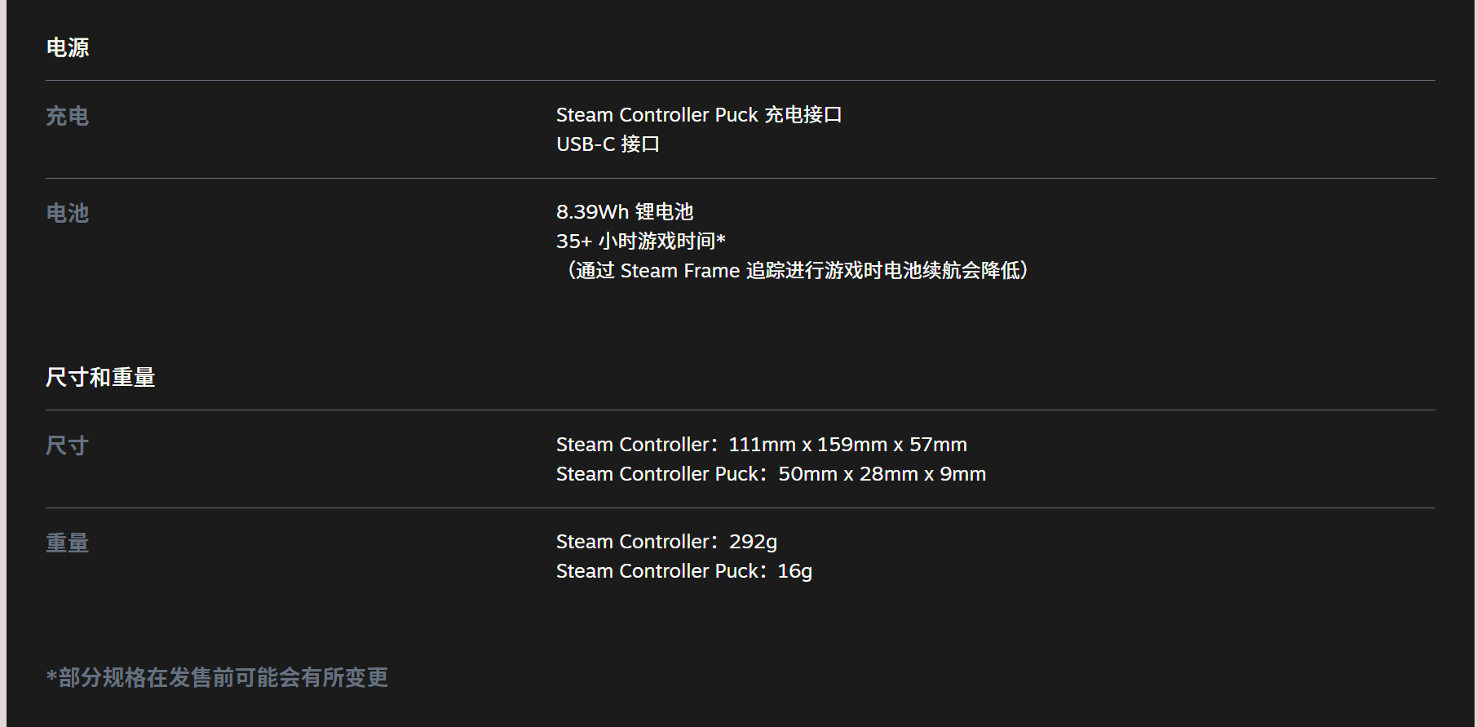Click the 35+ 小时游戏时间 line
Screen dimensions: 1477x727
click(641, 242)
